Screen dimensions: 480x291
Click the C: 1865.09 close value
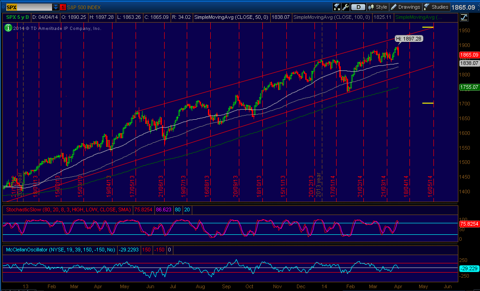156,17
